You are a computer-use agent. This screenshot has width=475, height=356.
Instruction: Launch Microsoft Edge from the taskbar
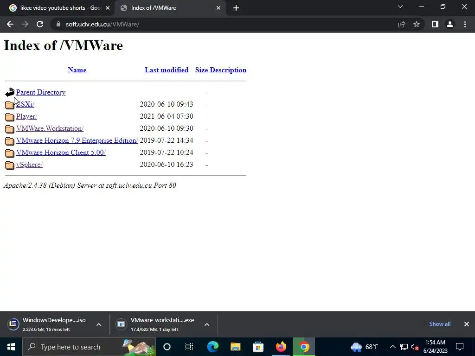[x=212, y=347]
